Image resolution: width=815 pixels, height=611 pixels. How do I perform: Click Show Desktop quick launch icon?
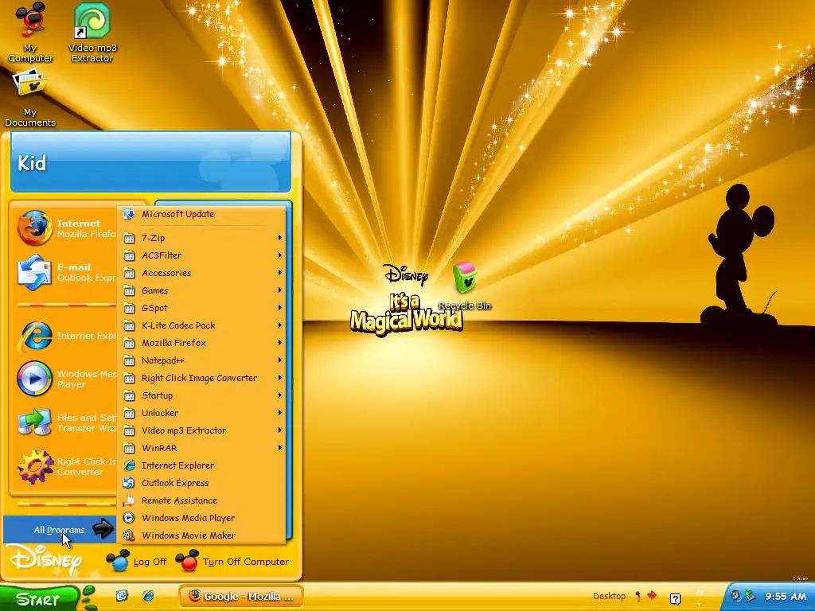122,595
